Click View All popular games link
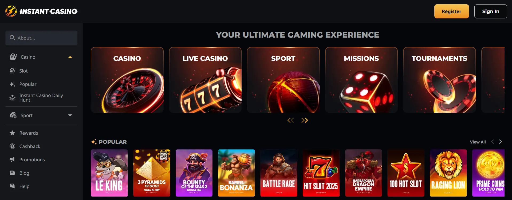The image size is (512, 200). (478, 142)
